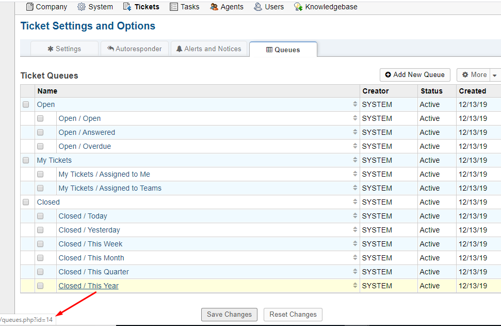Tick the Open / Open queue checkbox
501x326 pixels.
coord(40,118)
